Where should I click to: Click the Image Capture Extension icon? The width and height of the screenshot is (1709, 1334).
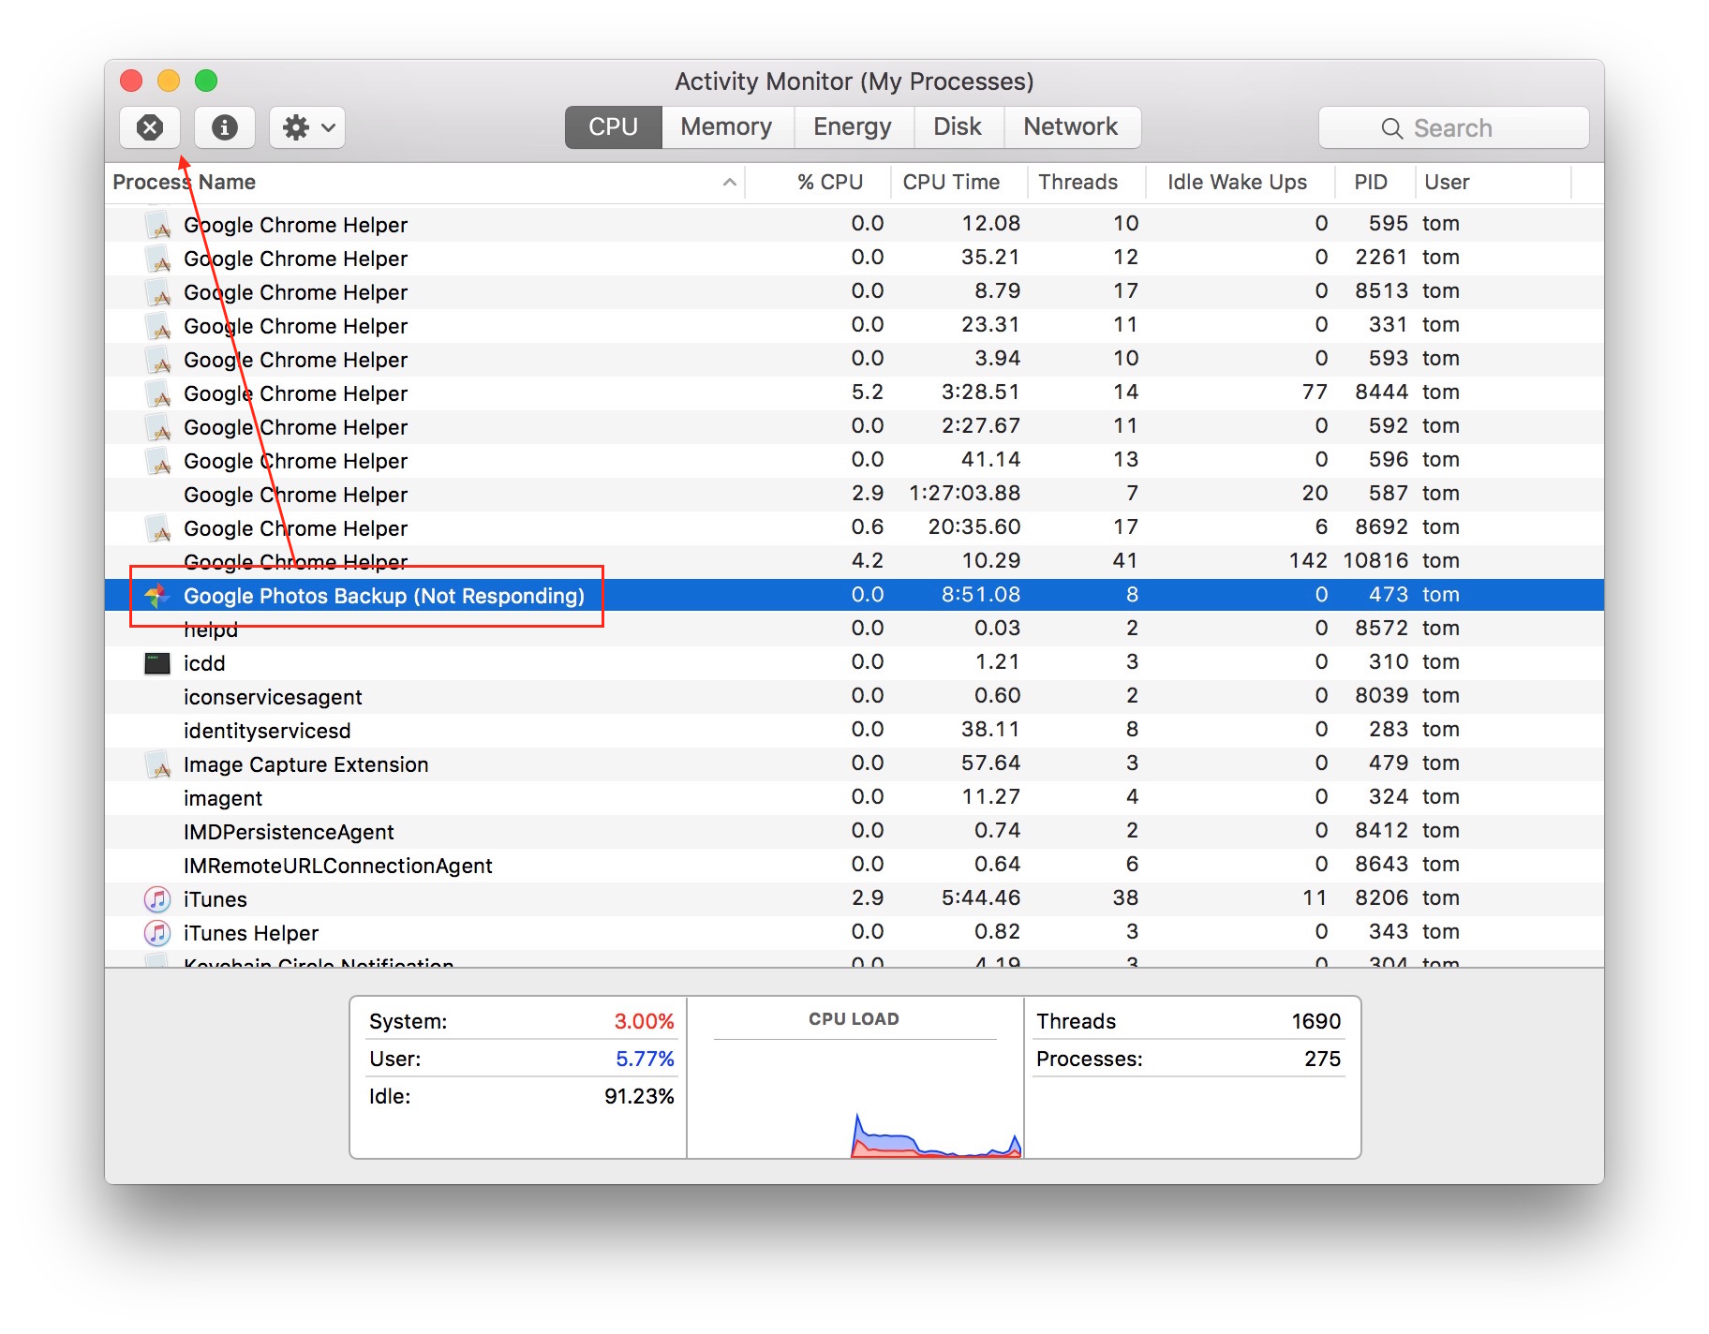coord(156,763)
